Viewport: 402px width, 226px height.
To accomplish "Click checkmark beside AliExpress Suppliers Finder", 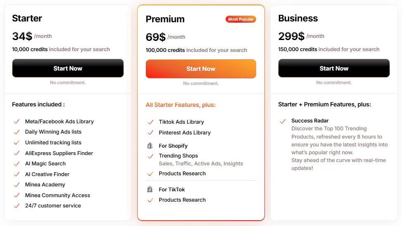I will [17, 153].
